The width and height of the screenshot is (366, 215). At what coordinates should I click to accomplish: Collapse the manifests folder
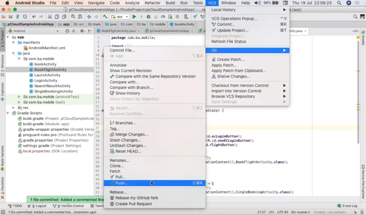(13, 43)
